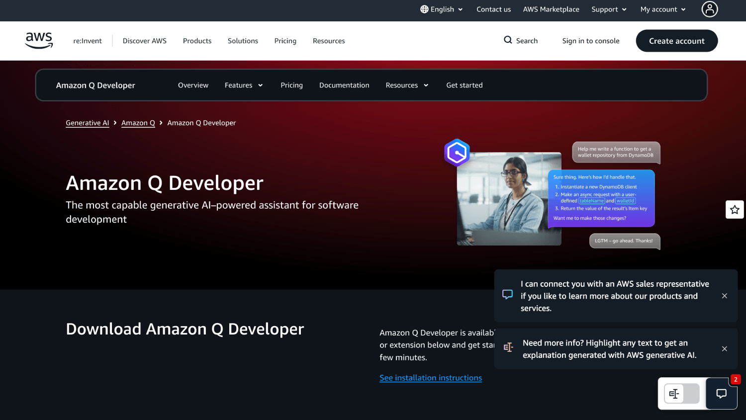Click the AWS logo

click(x=39, y=40)
